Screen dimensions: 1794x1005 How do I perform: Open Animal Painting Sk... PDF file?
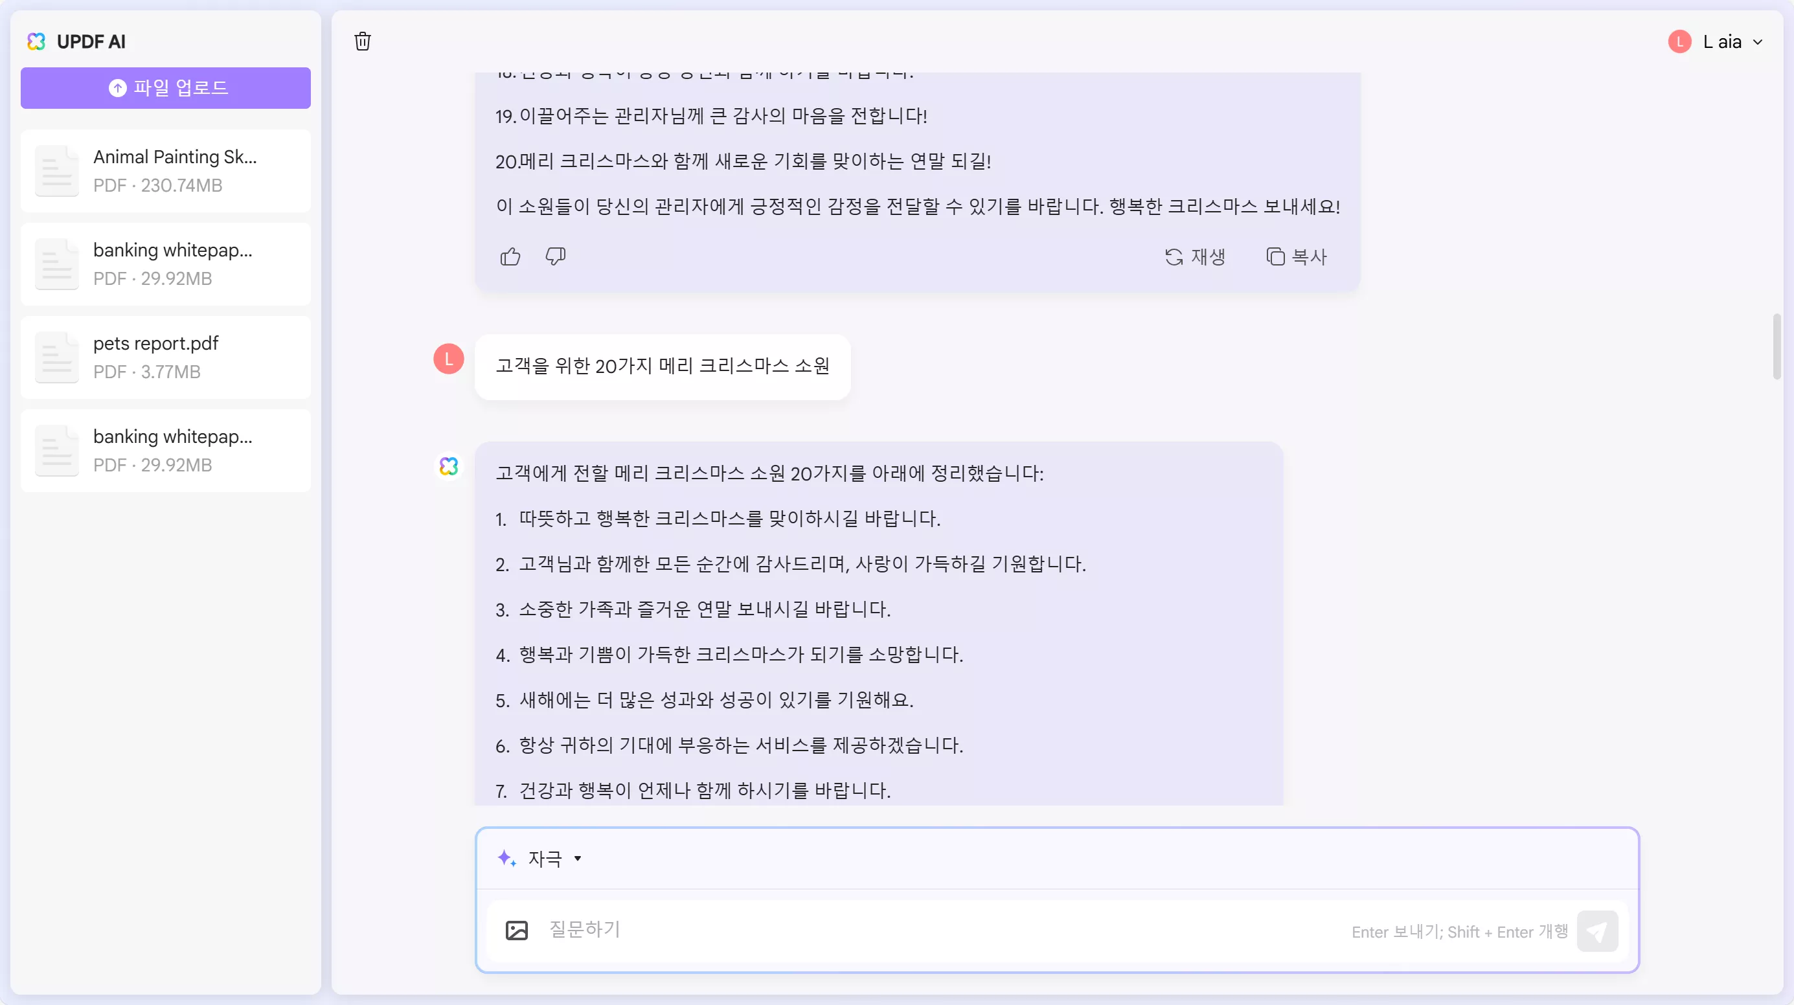(x=166, y=171)
